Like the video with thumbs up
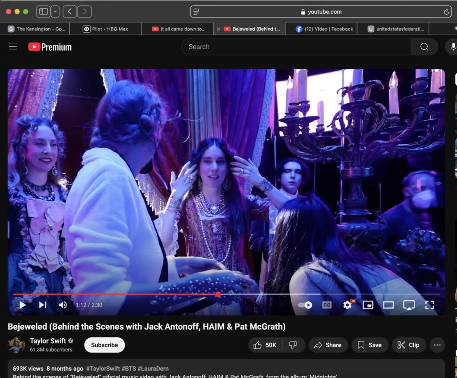The image size is (457, 378). (265, 345)
